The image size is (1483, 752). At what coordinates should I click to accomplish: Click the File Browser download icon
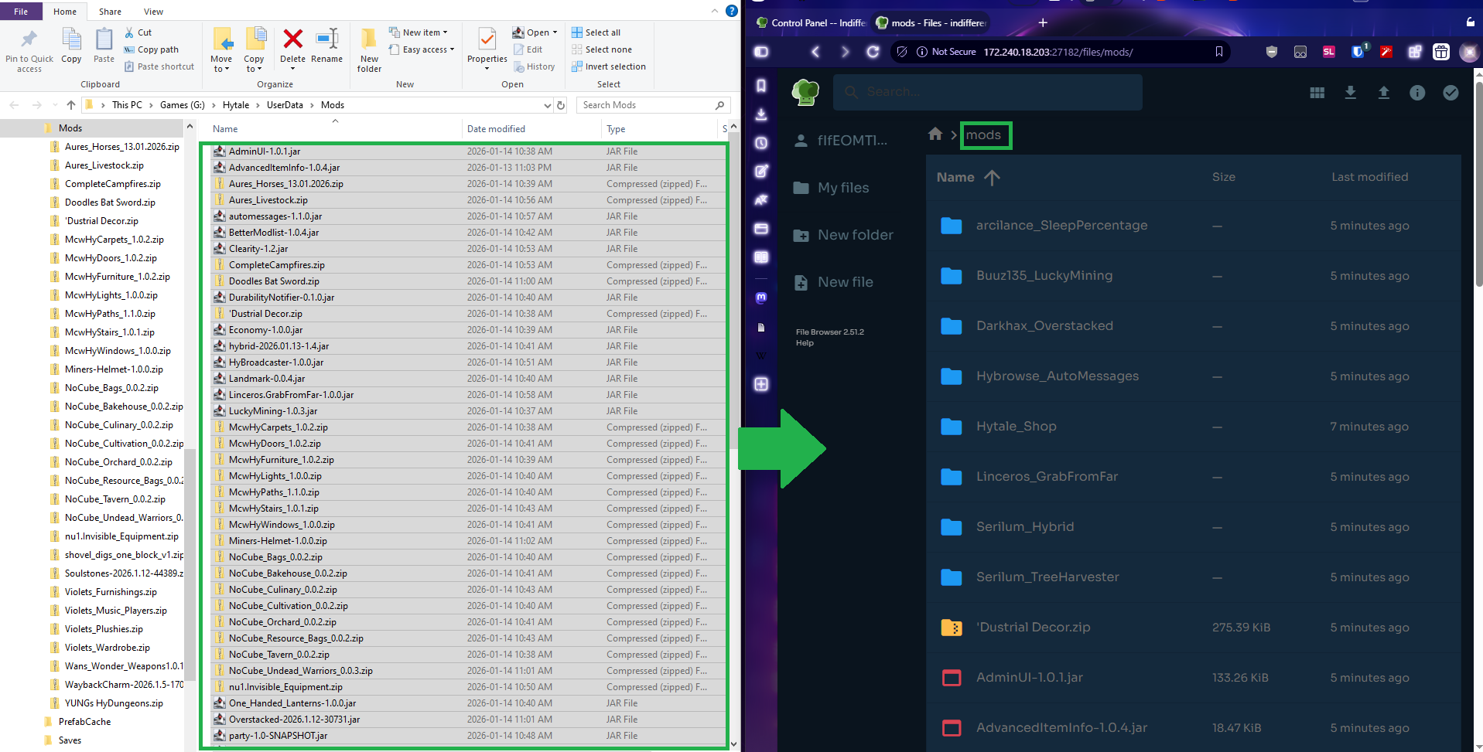point(1350,93)
